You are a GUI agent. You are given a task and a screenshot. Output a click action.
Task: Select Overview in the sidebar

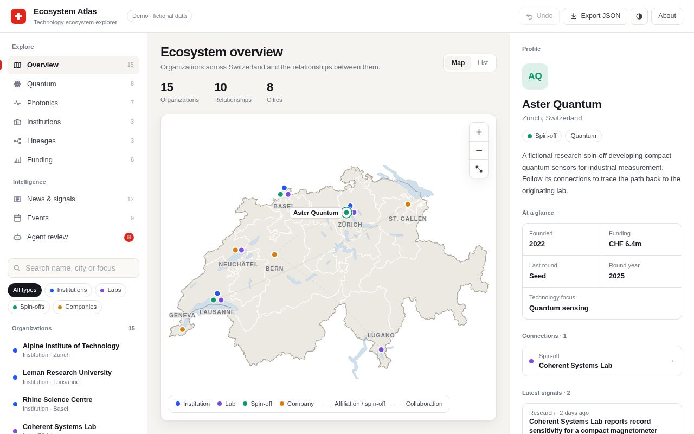(73, 65)
